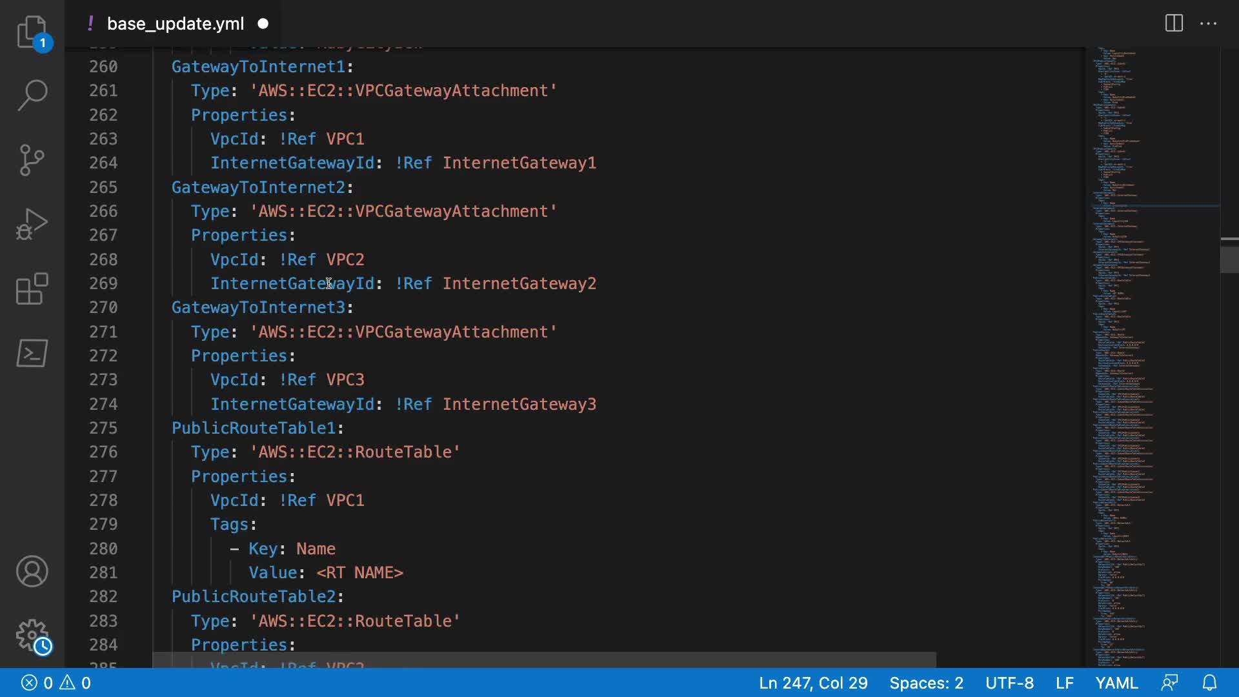Open YAML language mode selector
This screenshot has height=697, width=1239.
(1116, 683)
